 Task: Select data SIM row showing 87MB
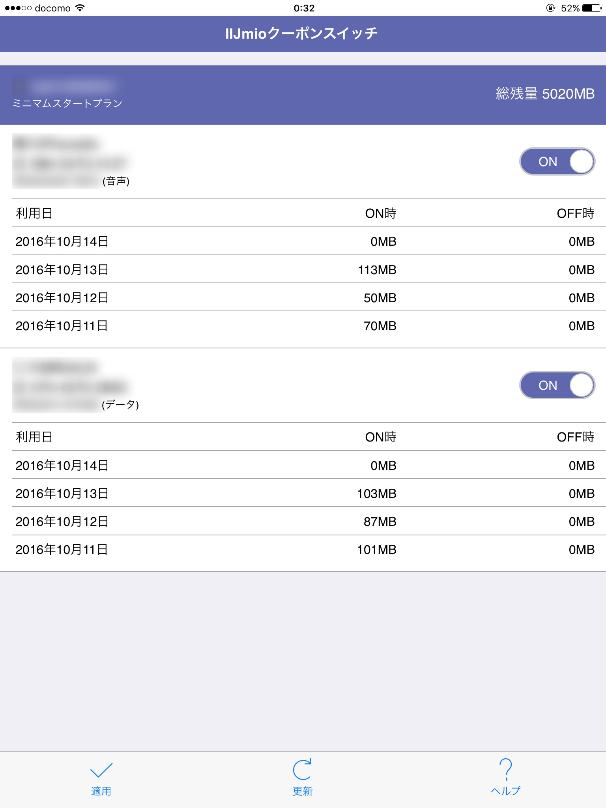click(x=303, y=521)
